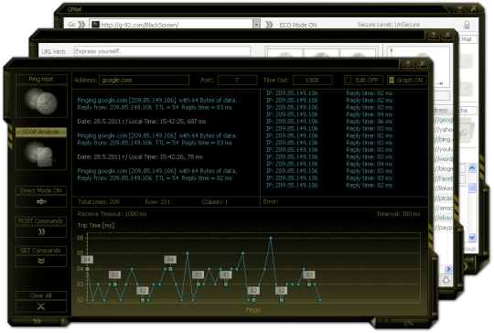This screenshot has width=494, height=333.
Task: Click the log line with Local Time 15:42:25, 687 ms
Action: (142, 122)
